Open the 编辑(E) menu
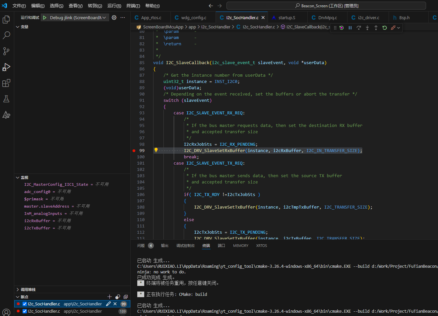The image size is (438, 316). (x=38, y=6)
